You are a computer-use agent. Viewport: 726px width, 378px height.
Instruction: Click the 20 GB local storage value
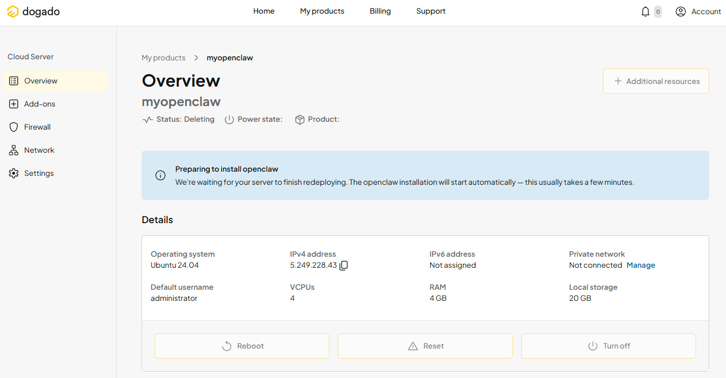click(x=580, y=298)
